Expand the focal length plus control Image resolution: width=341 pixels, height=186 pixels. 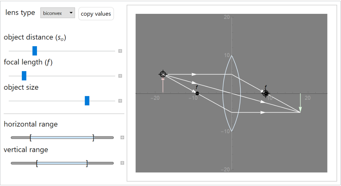120,76
